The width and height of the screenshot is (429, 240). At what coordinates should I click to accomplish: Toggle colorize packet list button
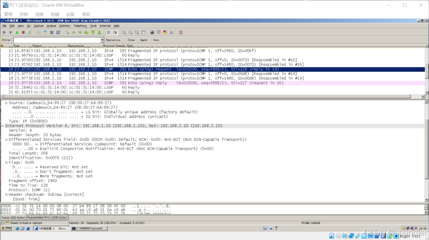[x=108, y=32]
